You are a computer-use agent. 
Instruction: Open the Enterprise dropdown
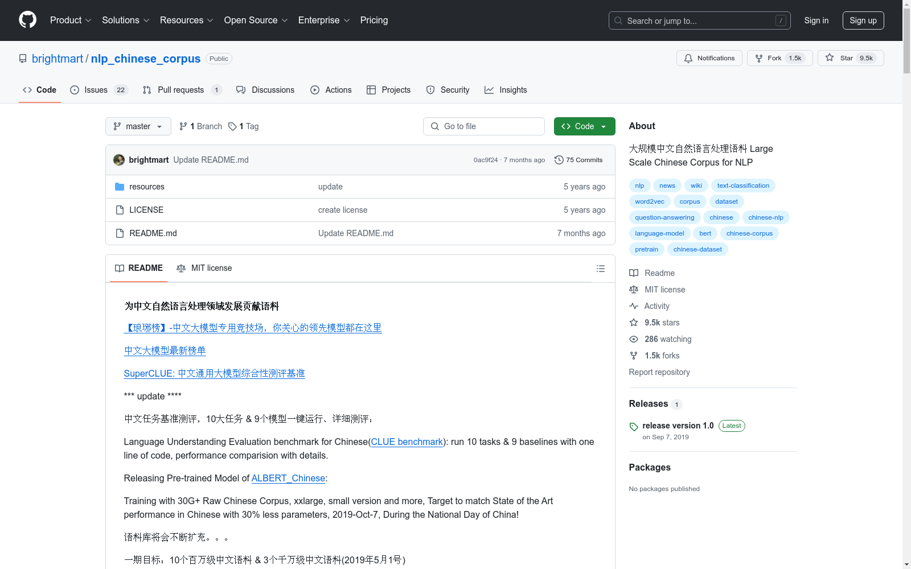tap(324, 20)
